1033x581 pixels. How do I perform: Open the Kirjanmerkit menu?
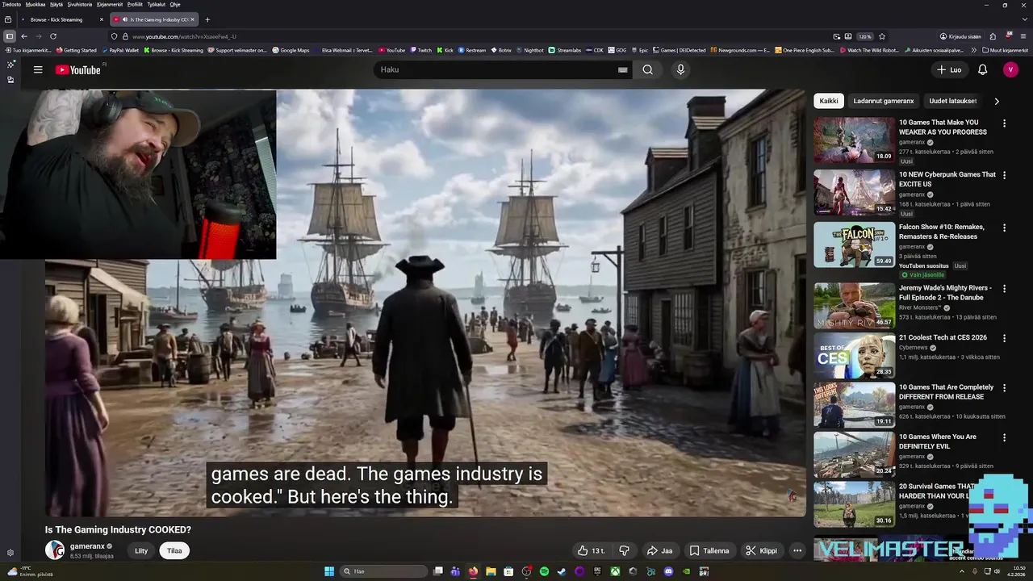(x=110, y=4)
